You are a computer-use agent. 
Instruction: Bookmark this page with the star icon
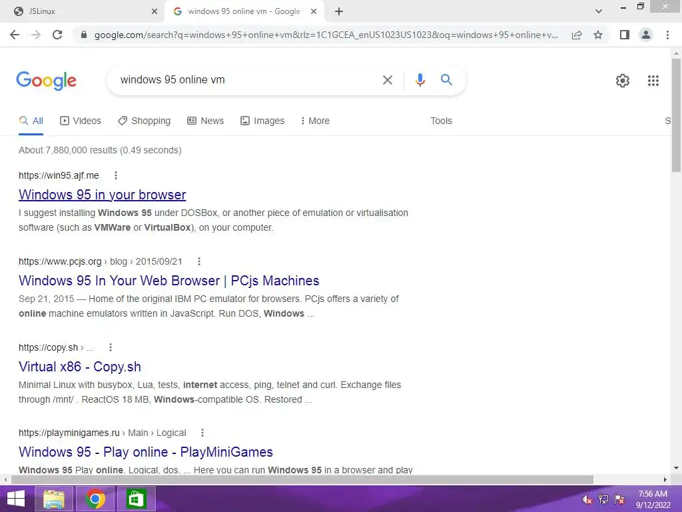[598, 35]
